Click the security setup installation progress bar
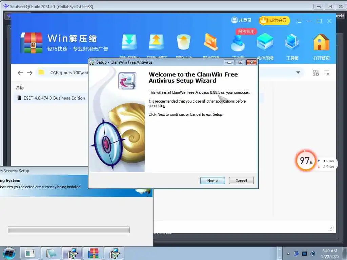Screen dimensions: 347x260 [68, 230]
